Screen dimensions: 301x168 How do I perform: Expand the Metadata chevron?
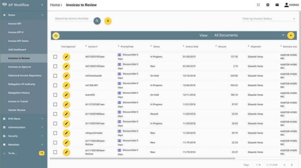coord(42,145)
